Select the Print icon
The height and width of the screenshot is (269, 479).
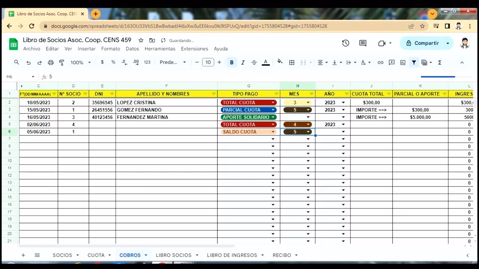pos(51,62)
